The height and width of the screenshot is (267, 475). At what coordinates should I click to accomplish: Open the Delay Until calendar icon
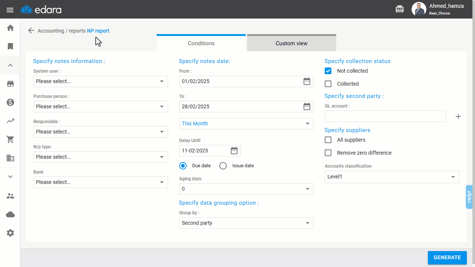point(234,151)
